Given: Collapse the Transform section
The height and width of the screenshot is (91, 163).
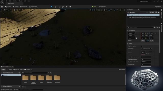Looking at the screenshot, I should [128, 31].
